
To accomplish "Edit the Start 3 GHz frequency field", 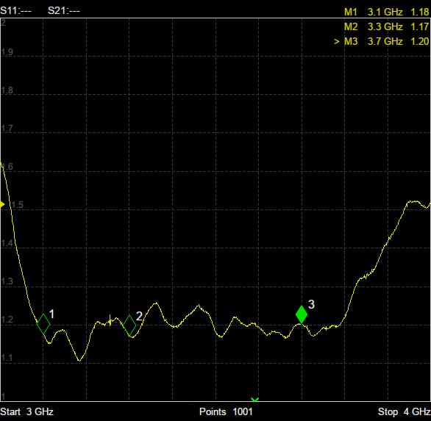I will tap(26, 411).
